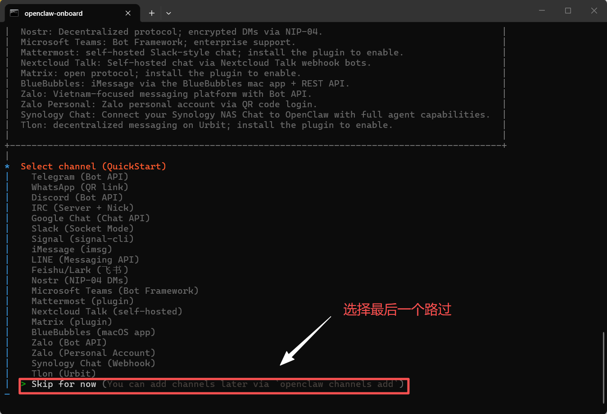This screenshot has width=607, height=414.
Task: Click the green selection arrow marker
Action: pyautogui.click(x=23, y=384)
